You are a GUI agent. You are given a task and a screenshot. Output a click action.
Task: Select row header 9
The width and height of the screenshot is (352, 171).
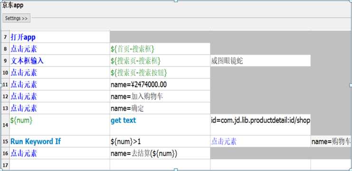pos(5,61)
